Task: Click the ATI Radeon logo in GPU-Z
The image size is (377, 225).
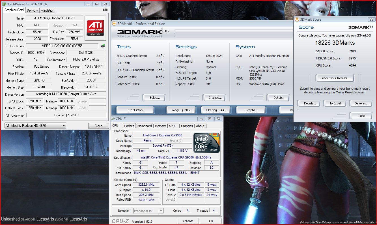Action: (x=95, y=28)
